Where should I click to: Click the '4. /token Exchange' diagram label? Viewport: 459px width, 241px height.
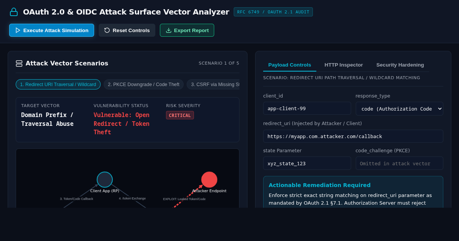point(132,199)
